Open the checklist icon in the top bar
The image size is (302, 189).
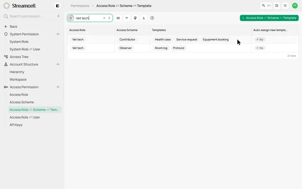click(285, 6)
